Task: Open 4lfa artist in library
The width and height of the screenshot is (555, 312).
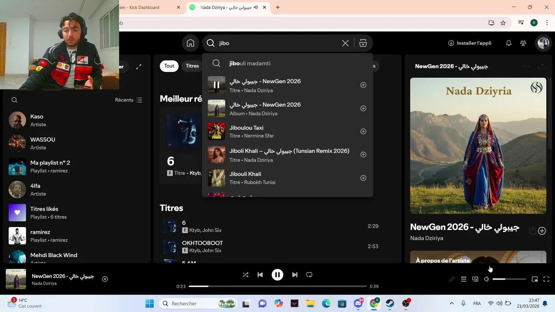Action: pyautogui.click(x=76, y=189)
